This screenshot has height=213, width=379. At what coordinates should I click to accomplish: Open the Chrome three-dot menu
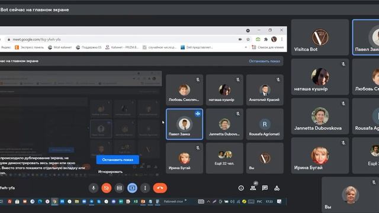282,39
